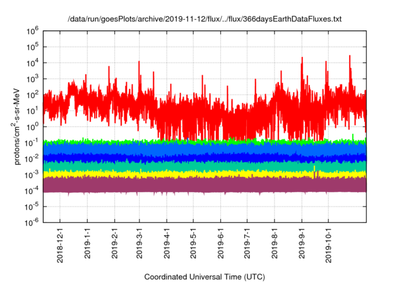The width and height of the screenshot is (404, 283).
Task: Click the teal green flux data band
Action: [205, 167]
